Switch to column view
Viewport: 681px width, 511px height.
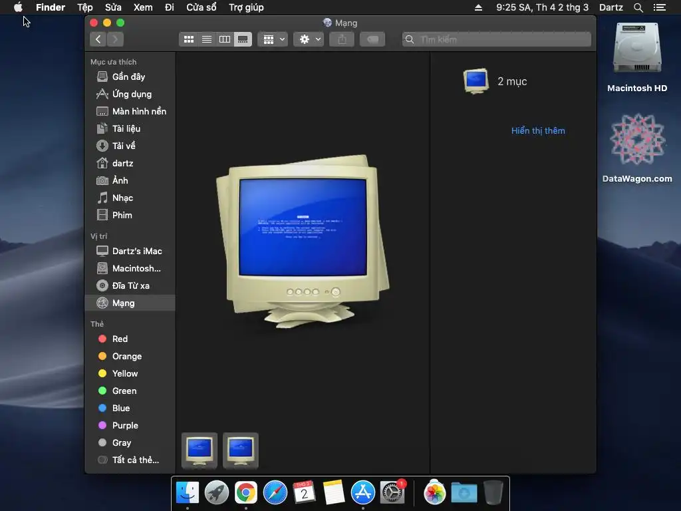[225, 39]
